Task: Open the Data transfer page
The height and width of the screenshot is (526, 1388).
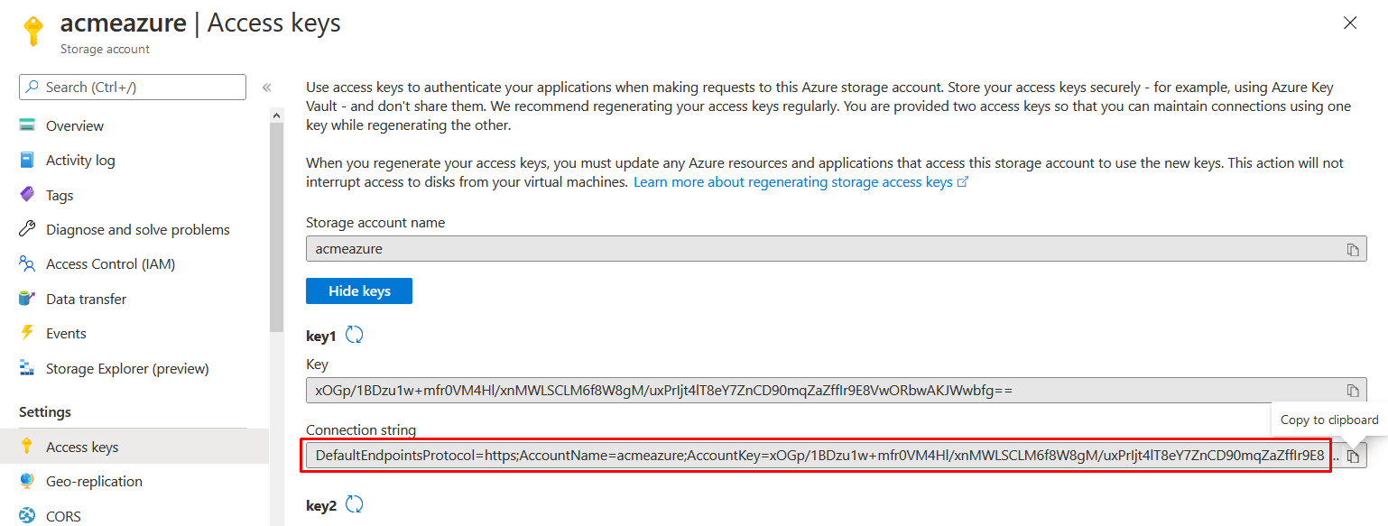Action: [x=86, y=299]
